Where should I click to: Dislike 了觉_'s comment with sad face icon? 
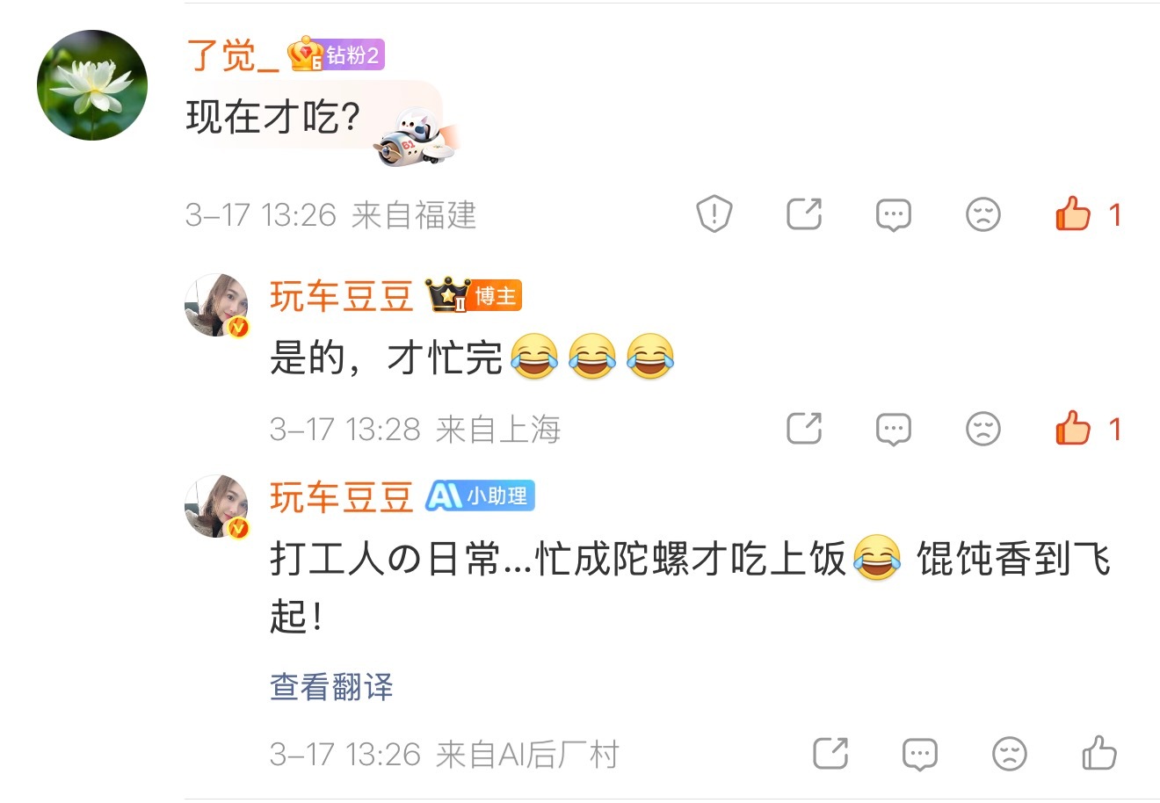tap(983, 214)
